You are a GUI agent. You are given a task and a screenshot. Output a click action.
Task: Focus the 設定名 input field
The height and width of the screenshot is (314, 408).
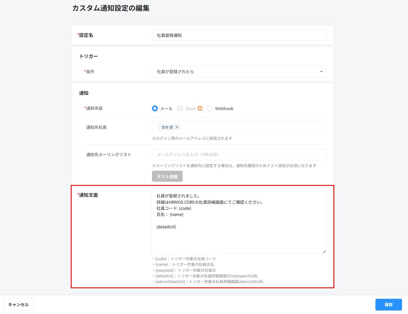pos(238,35)
